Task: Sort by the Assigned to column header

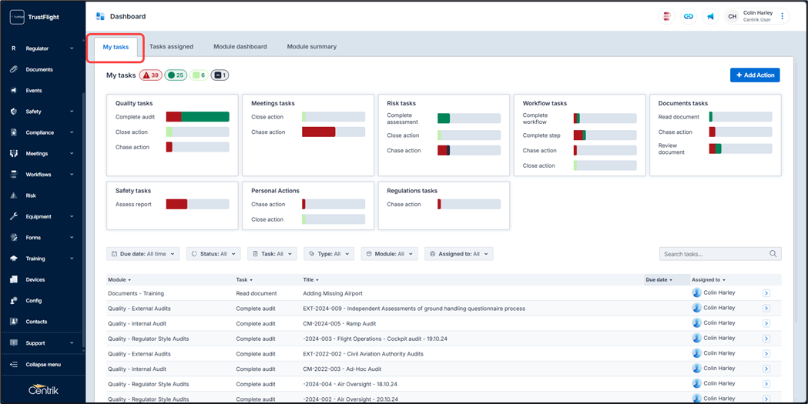Action: 709,280
